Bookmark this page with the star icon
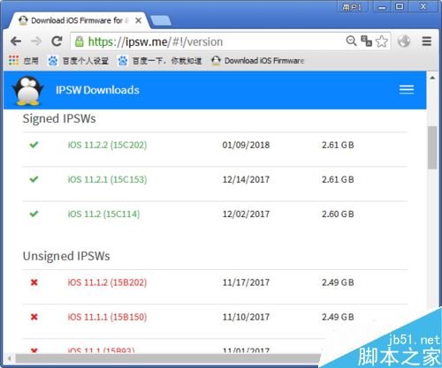The height and width of the screenshot is (368, 442). click(382, 41)
